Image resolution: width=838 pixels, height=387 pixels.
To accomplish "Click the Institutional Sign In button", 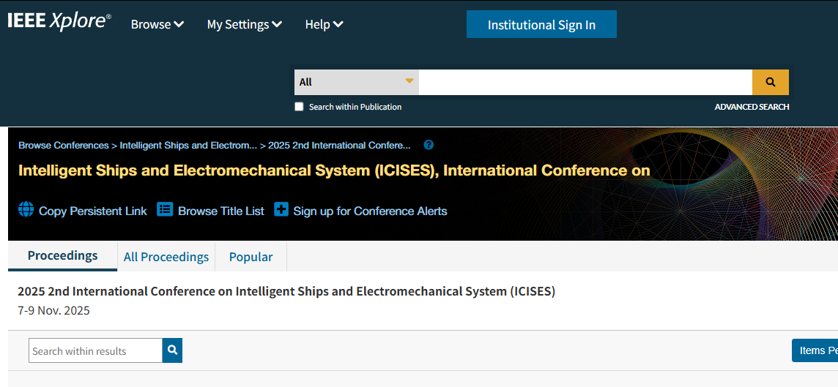I will coord(541,25).
